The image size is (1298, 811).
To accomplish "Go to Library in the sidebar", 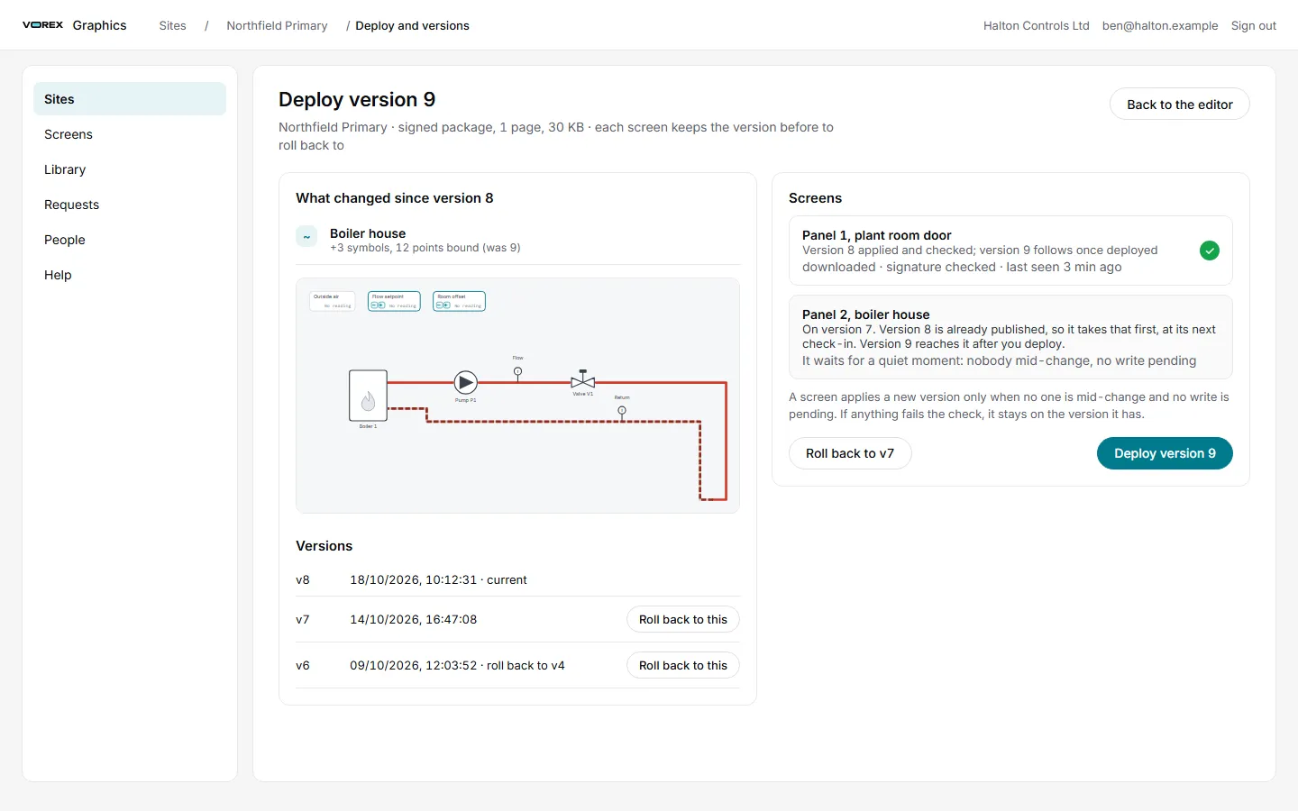I will point(130,169).
